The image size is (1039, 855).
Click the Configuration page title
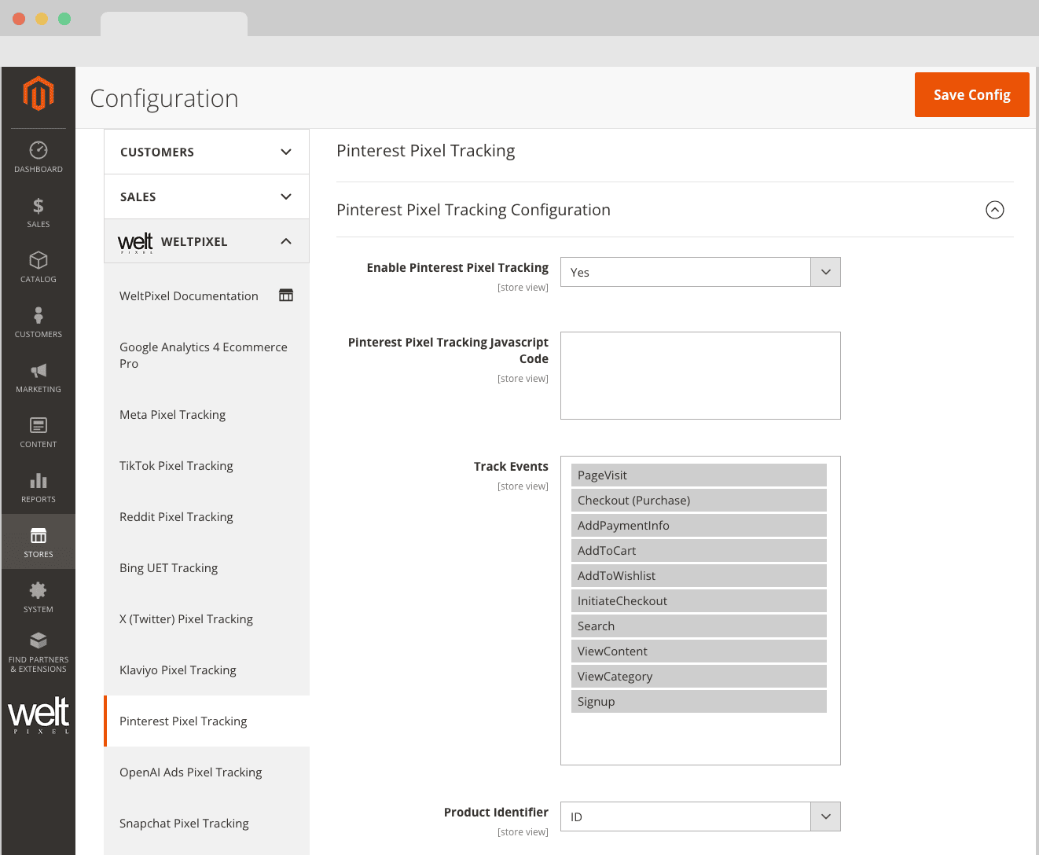(164, 98)
